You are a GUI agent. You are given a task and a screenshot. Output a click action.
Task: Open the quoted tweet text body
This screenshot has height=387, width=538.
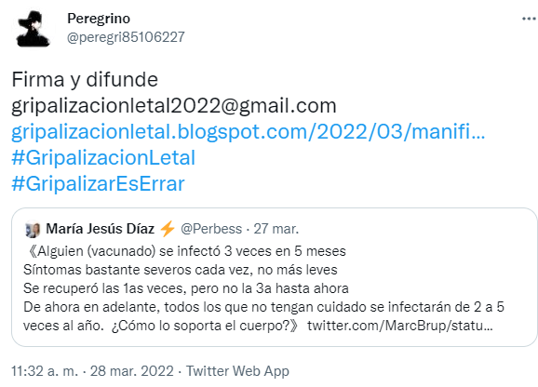263,288
